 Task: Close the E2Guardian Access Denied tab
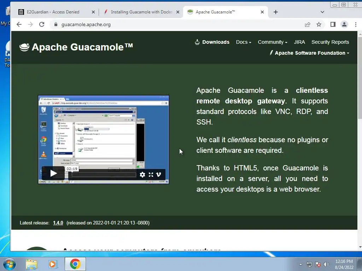(93, 12)
